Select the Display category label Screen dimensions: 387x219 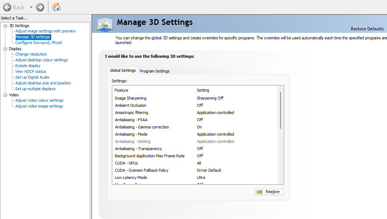click(x=15, y=49)
